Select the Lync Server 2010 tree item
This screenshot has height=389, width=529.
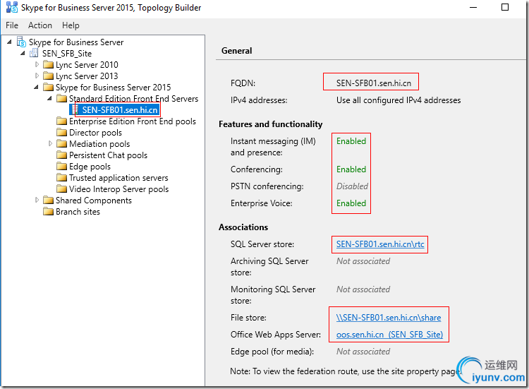(87, 64)
